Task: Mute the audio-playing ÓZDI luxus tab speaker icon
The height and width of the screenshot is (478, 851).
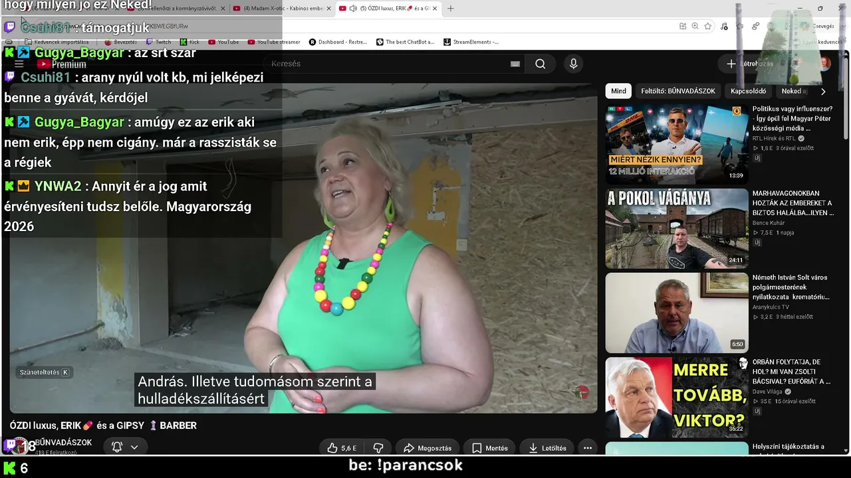Action: pos(352,9)
